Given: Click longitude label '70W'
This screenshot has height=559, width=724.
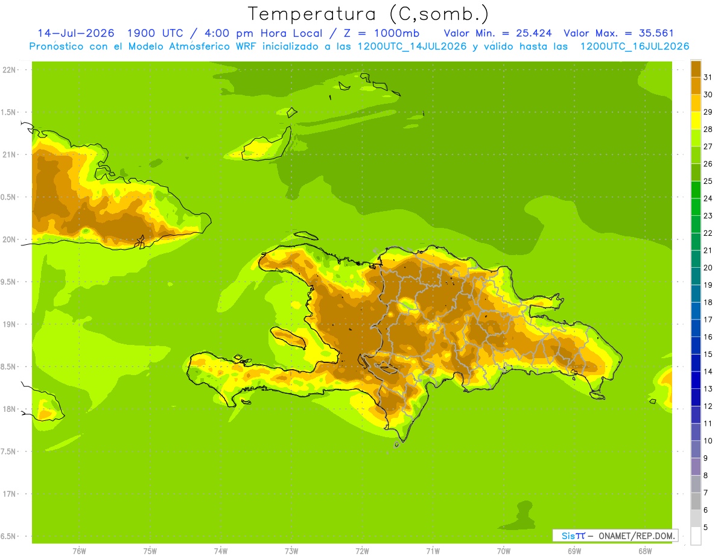Looking at the screenshot, I should click(504, 551).
